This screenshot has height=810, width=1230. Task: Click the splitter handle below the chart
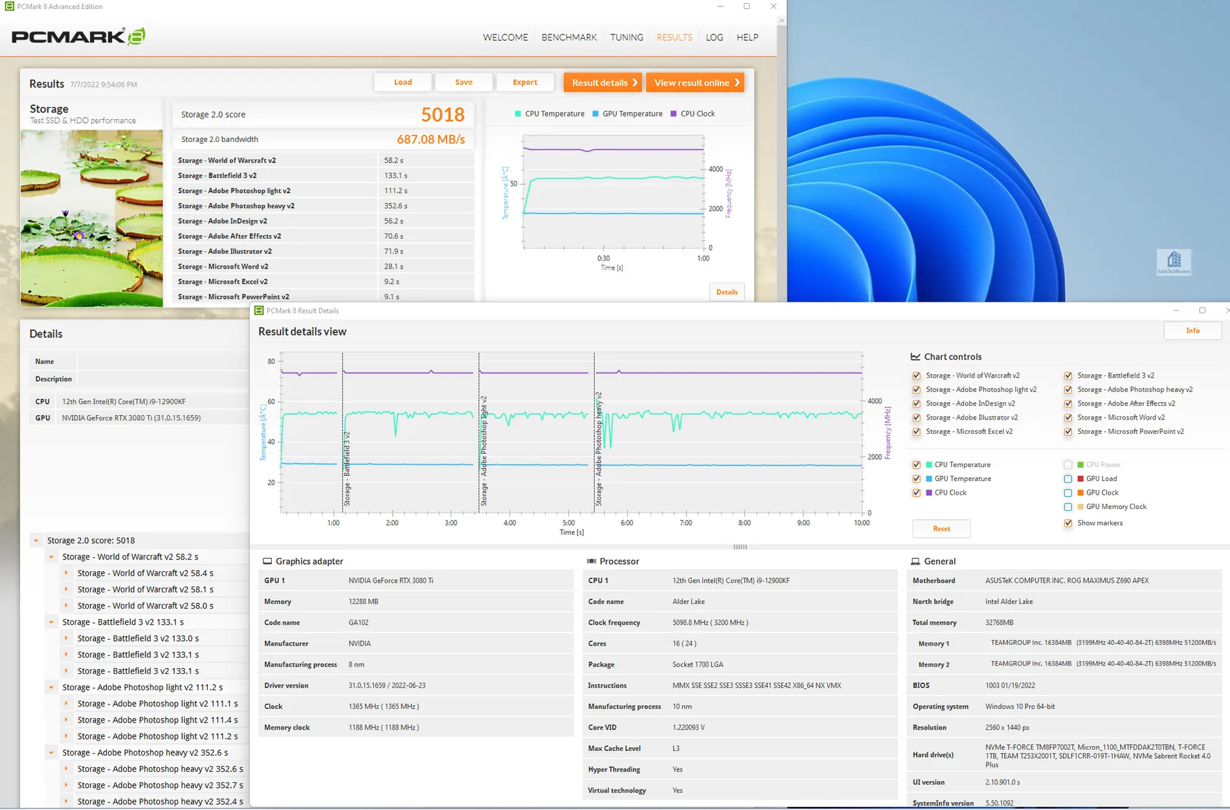click(740, 547)
